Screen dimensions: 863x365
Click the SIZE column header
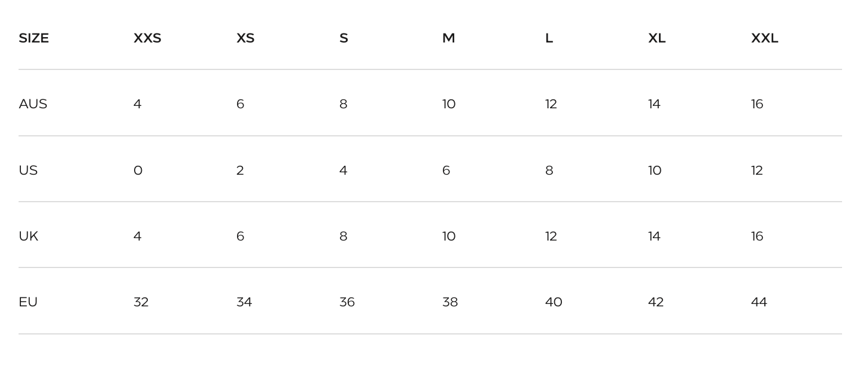(34, 38)
